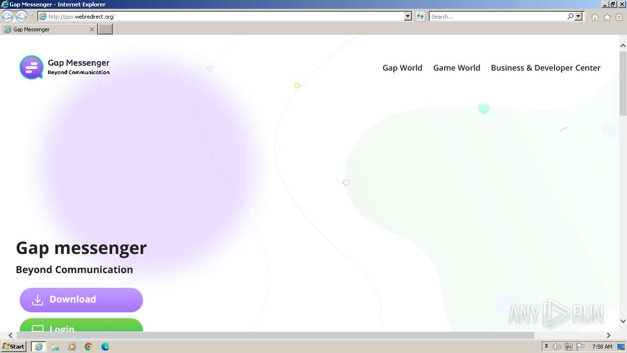Click the Gap messenger heading text
The width and height of the screenshot is (627, 353).
click(x=81, y=248)
